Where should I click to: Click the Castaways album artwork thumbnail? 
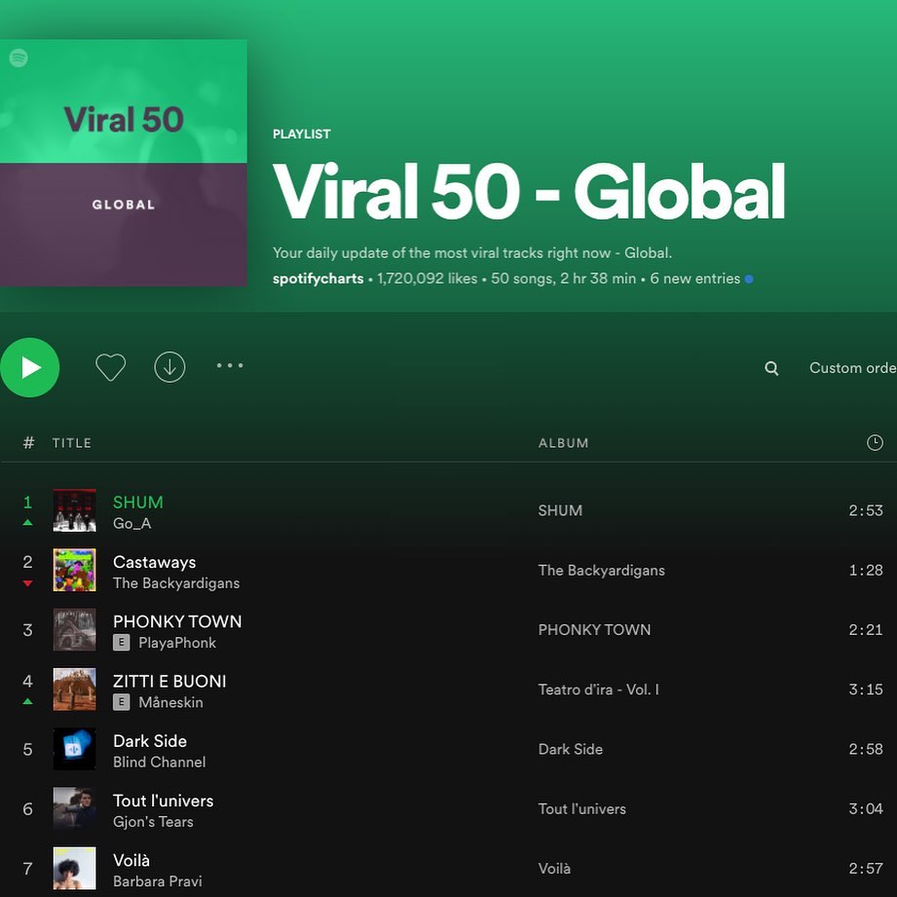pyautogui.click(x=74, y=571)
